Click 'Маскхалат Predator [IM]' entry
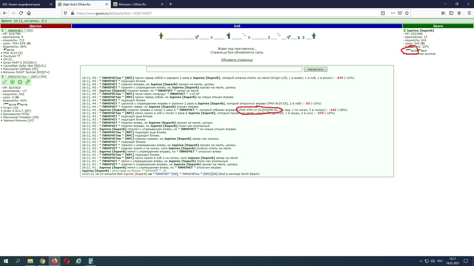 click(21, 117)
